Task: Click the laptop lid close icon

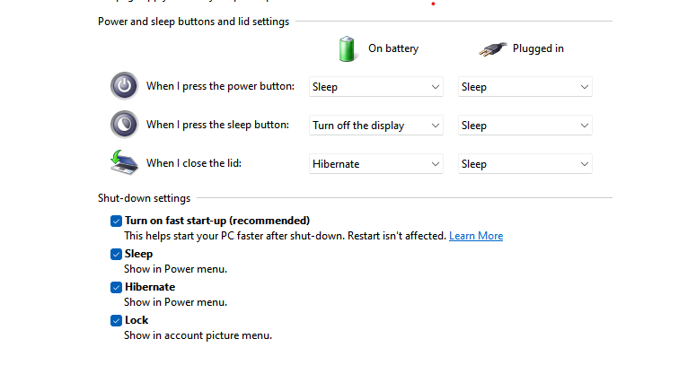Action: pyautogui.click(x=123, y=162)
